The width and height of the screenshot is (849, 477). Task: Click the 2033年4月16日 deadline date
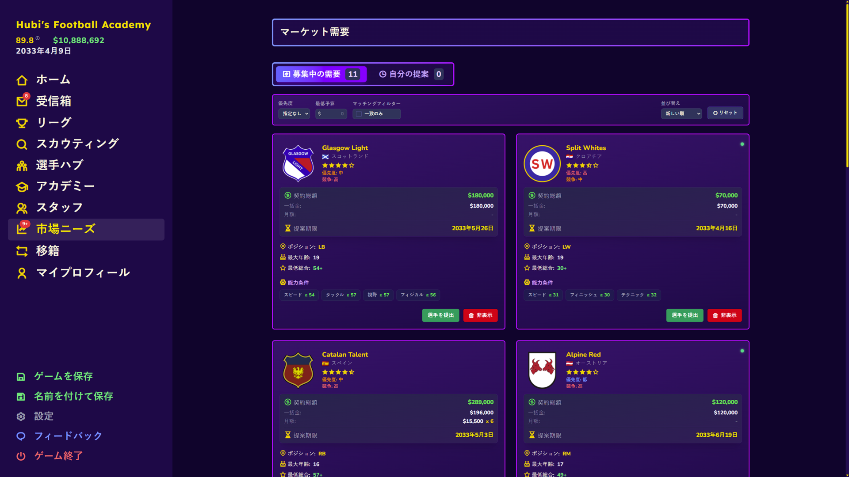716,228
